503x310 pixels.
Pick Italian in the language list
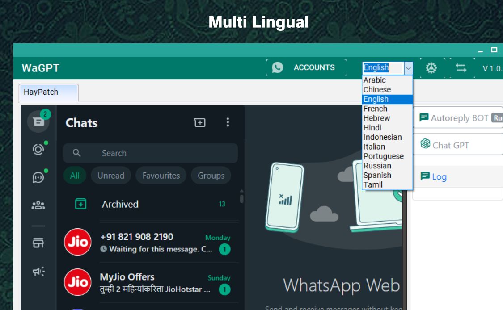pos(387,147)
